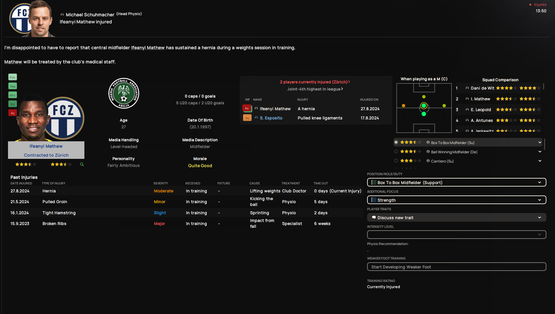Select the Carrilero (Su) radio button
This screenshot has height=314, width=555.
point(396,161)
